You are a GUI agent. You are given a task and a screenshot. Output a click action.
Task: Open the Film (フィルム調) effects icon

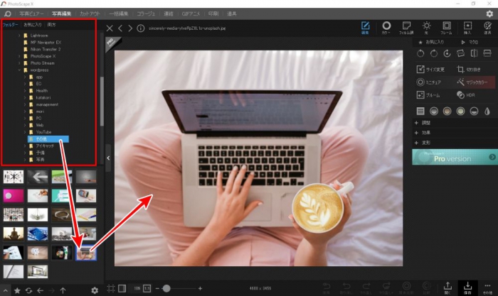[x=406, y=28]
